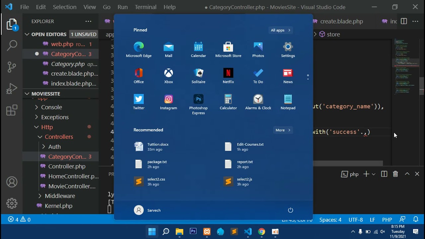The height and width of the screenshot is (239, 425).
Task: Split the terminal panel
Action: click(x=384, y=174)
